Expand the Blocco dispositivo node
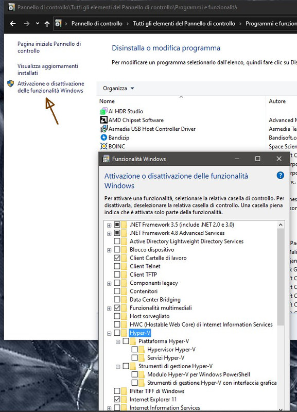The image size is (297, 412). click(109, 250)
